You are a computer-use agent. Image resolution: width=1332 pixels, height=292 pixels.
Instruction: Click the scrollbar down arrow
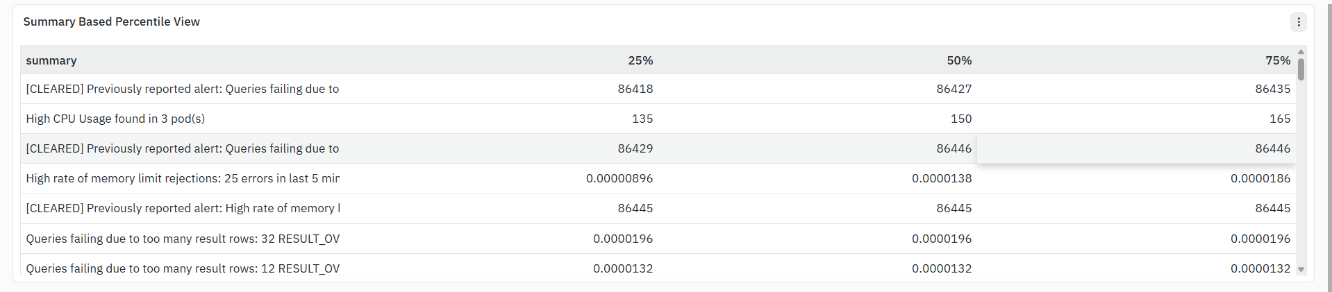click(x=1301, y=270)
